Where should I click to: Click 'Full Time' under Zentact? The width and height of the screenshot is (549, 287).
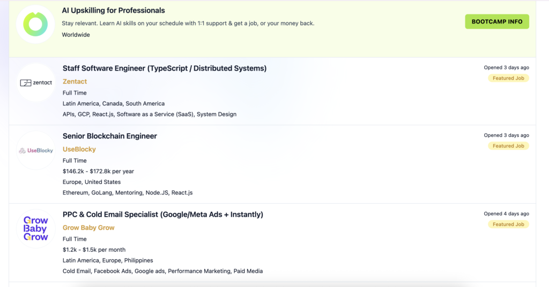pyautogui.click(x=75, y=93)
